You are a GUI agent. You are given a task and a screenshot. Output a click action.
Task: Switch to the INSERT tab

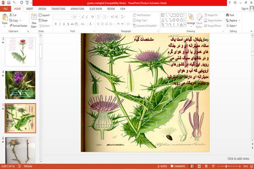tap(30, 9)
